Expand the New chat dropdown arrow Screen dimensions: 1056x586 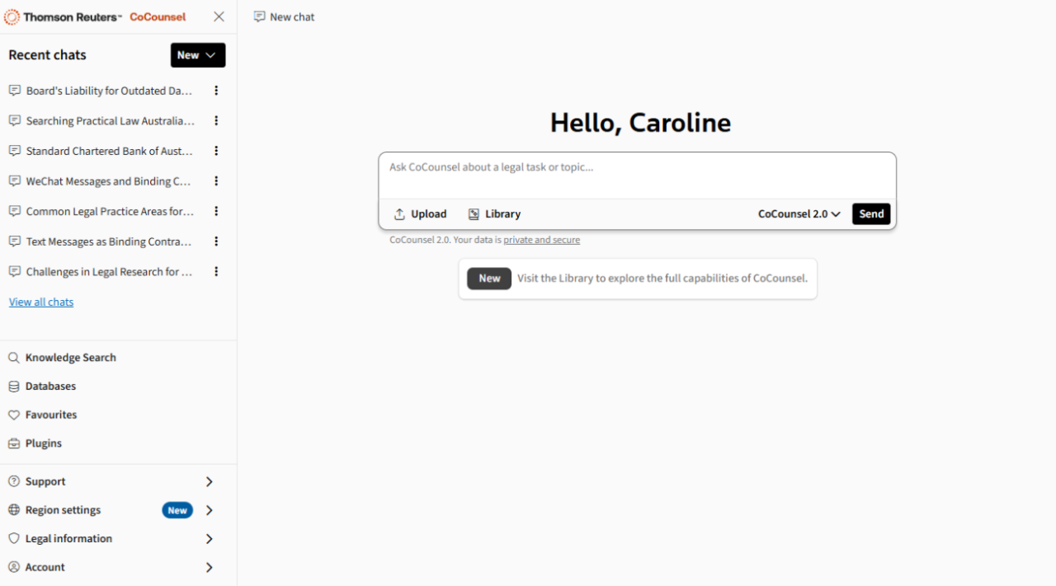210,54
